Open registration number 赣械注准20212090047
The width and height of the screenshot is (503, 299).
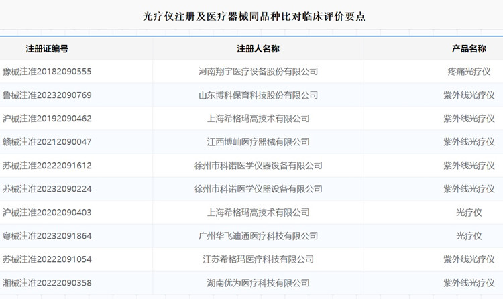pyautogui.click(x=47, y=142)
